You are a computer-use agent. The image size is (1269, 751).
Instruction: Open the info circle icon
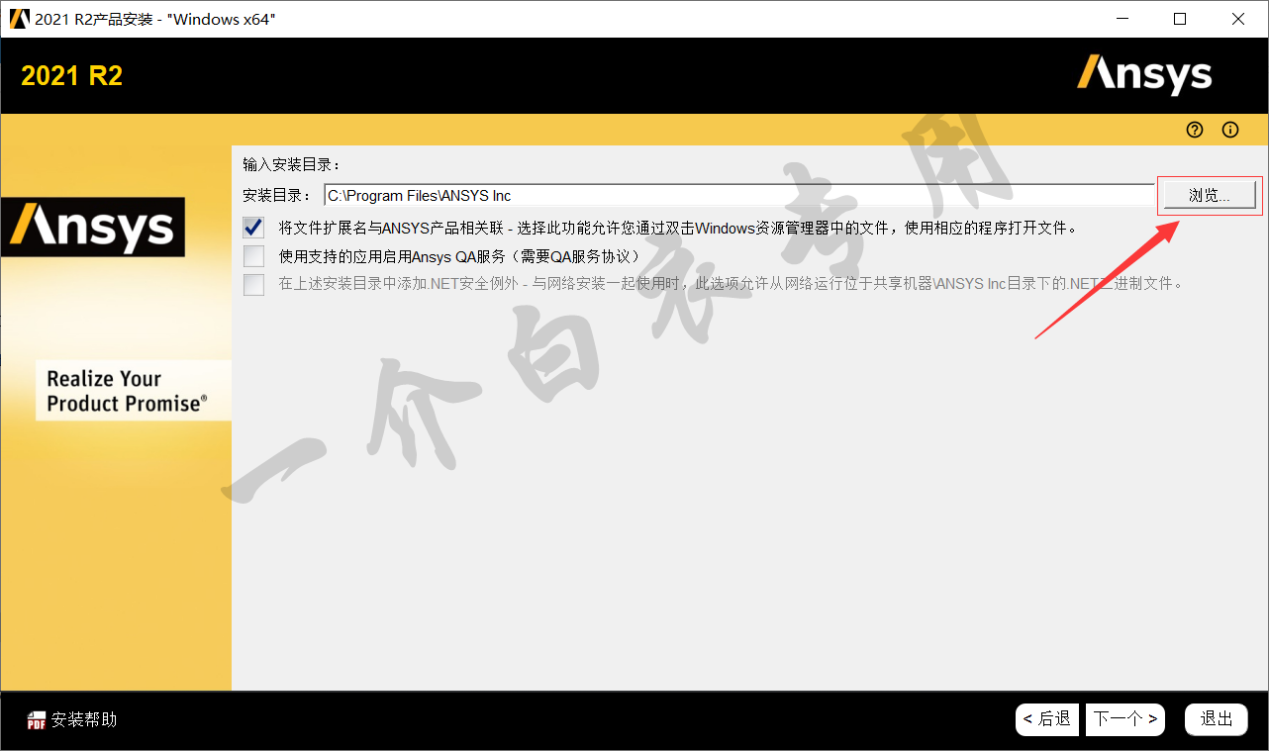(x=1230, y=130)
